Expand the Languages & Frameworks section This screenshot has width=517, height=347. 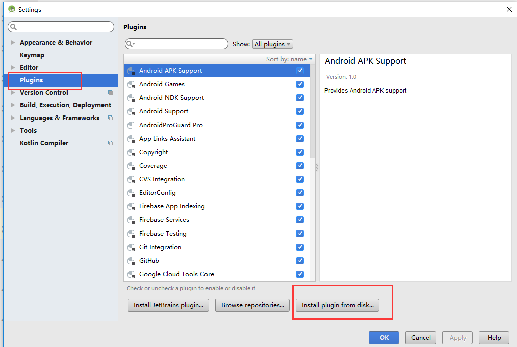[13, 118]
